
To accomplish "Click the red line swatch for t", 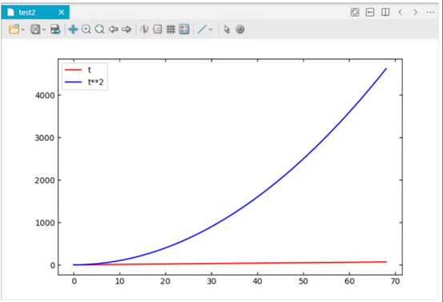I will [x=73, y=70].
